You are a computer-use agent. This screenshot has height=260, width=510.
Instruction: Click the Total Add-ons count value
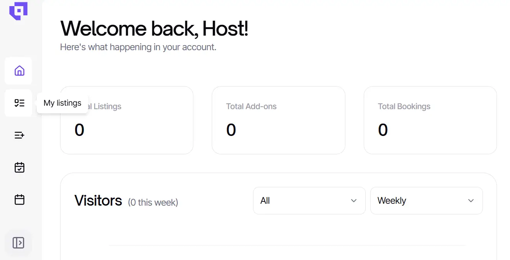click(x=231, y=130)
